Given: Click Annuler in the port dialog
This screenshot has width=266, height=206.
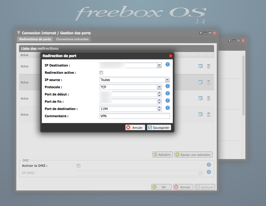Looking at the screenshot, I should [135, 128].
